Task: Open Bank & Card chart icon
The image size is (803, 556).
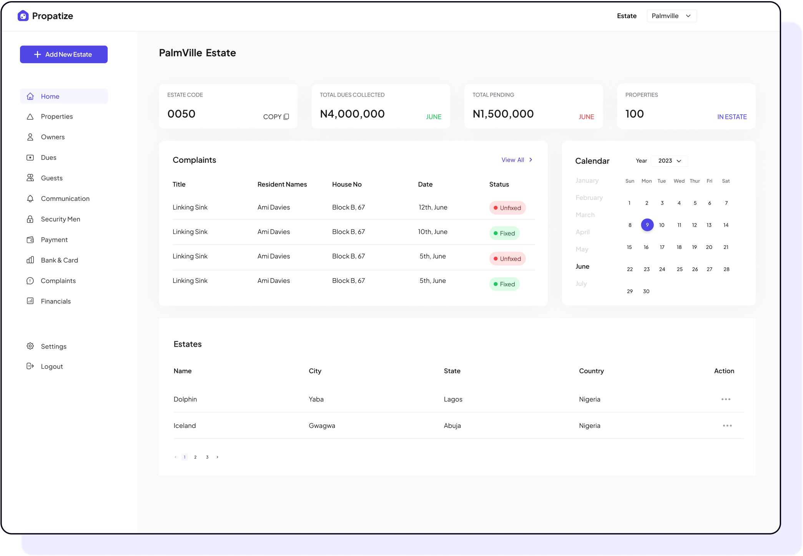Action: (30, 260)
